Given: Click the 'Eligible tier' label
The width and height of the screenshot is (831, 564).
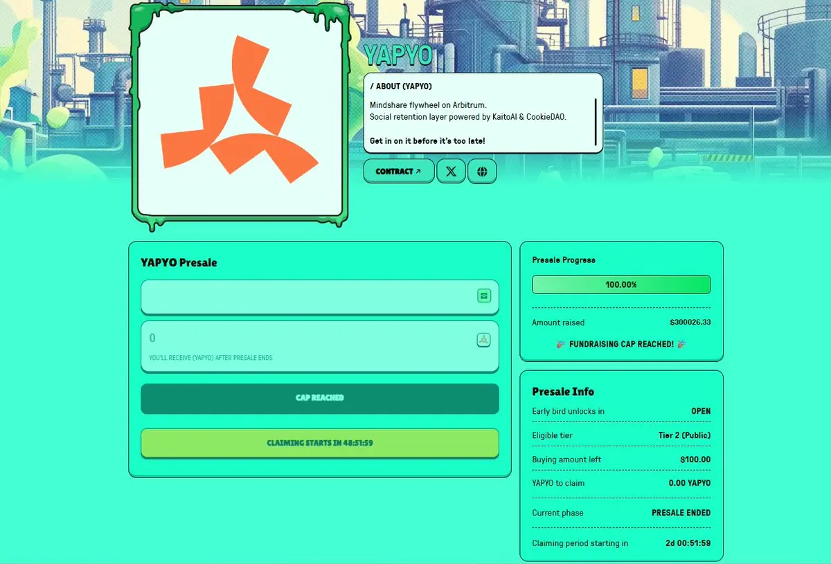Looking at the screenshot, I should click(x=552, y=435).
